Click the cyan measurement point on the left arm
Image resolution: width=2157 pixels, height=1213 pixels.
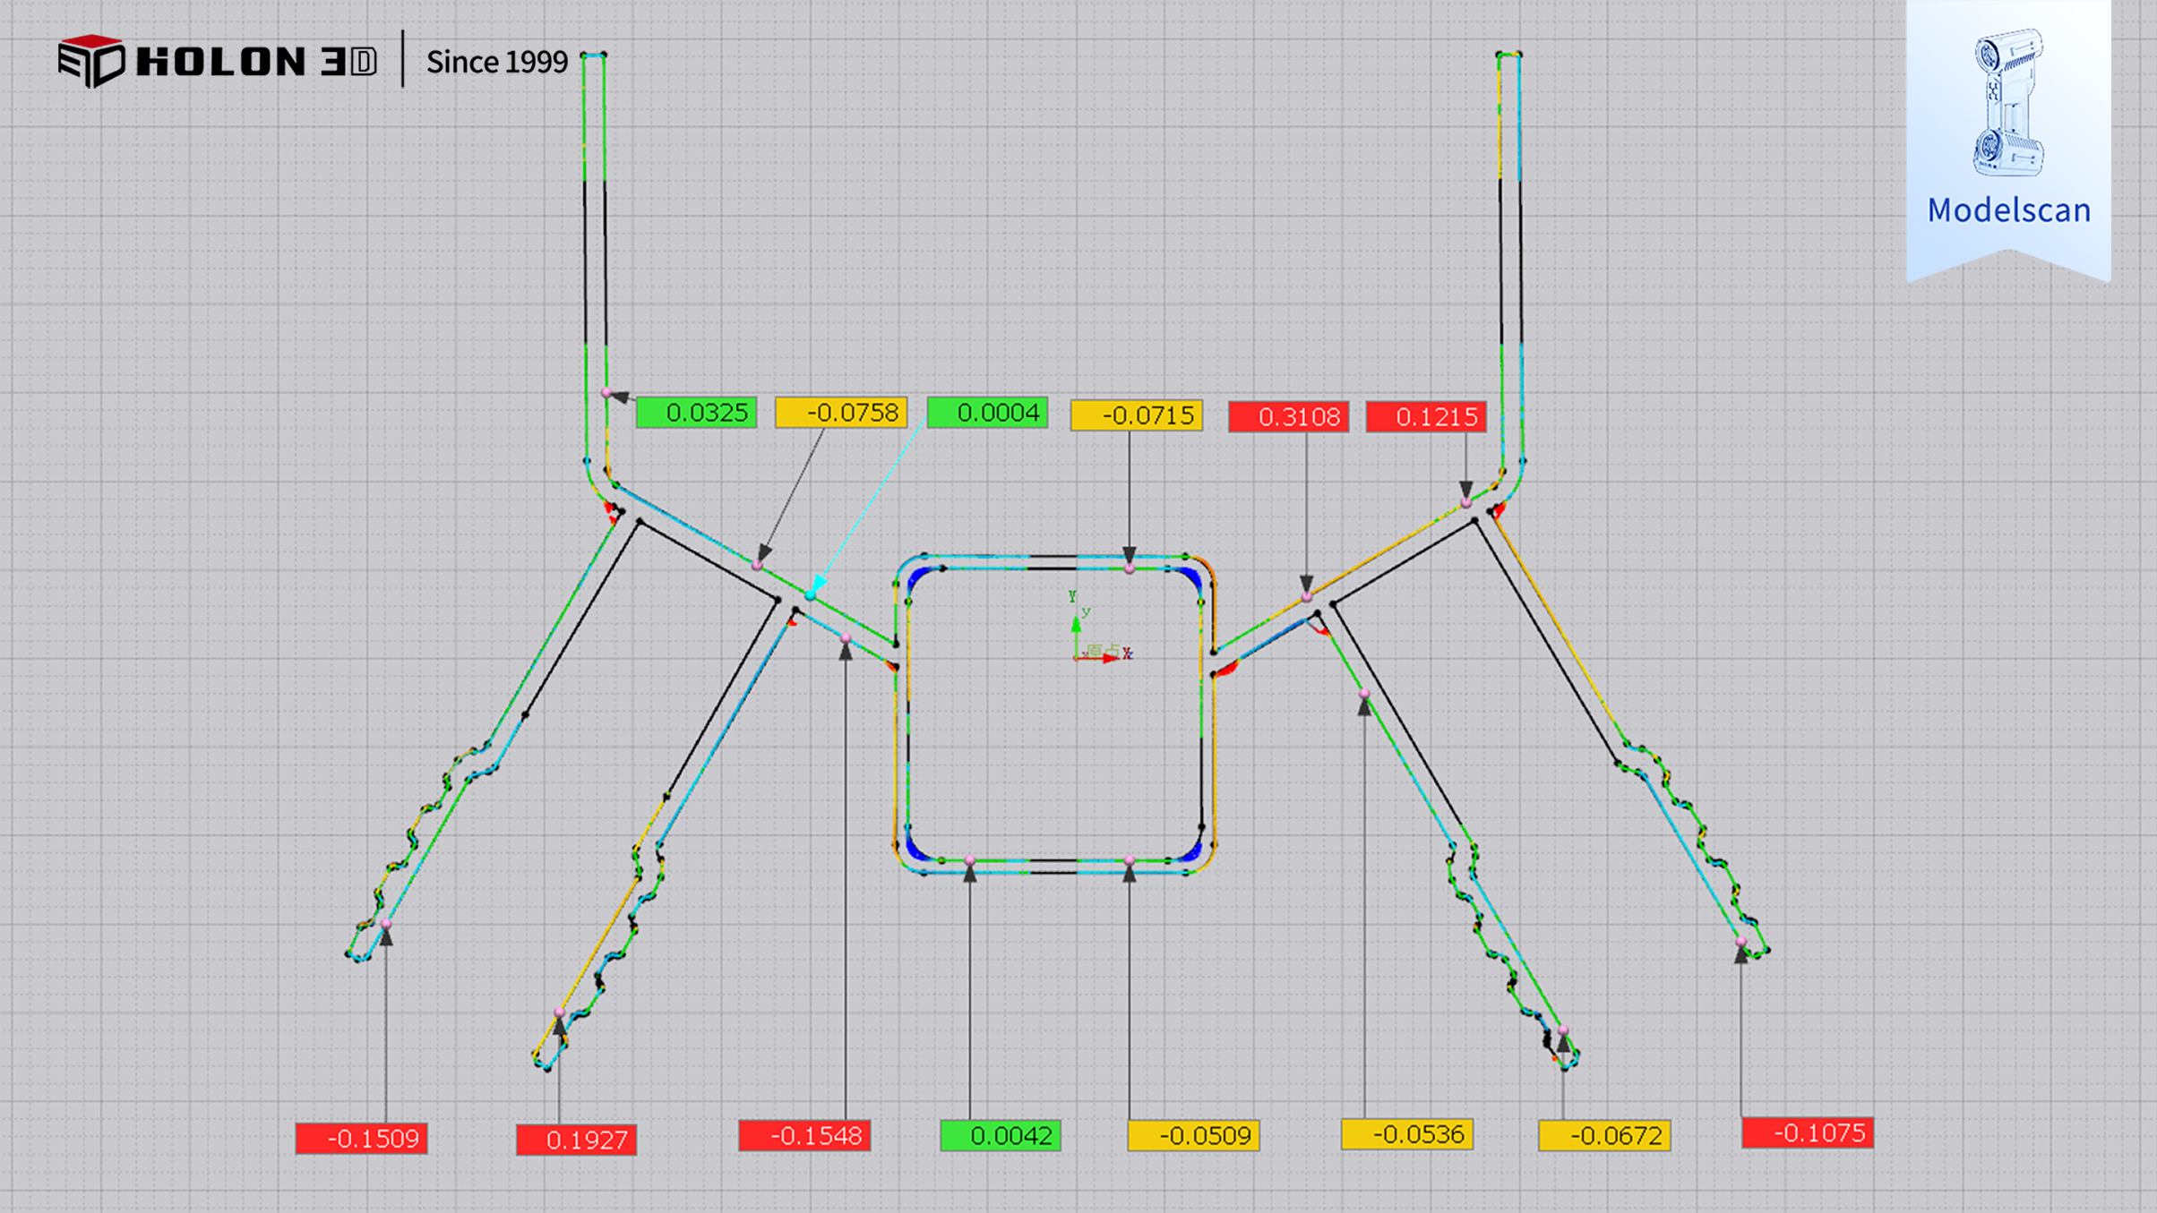[x=811, y=594]
